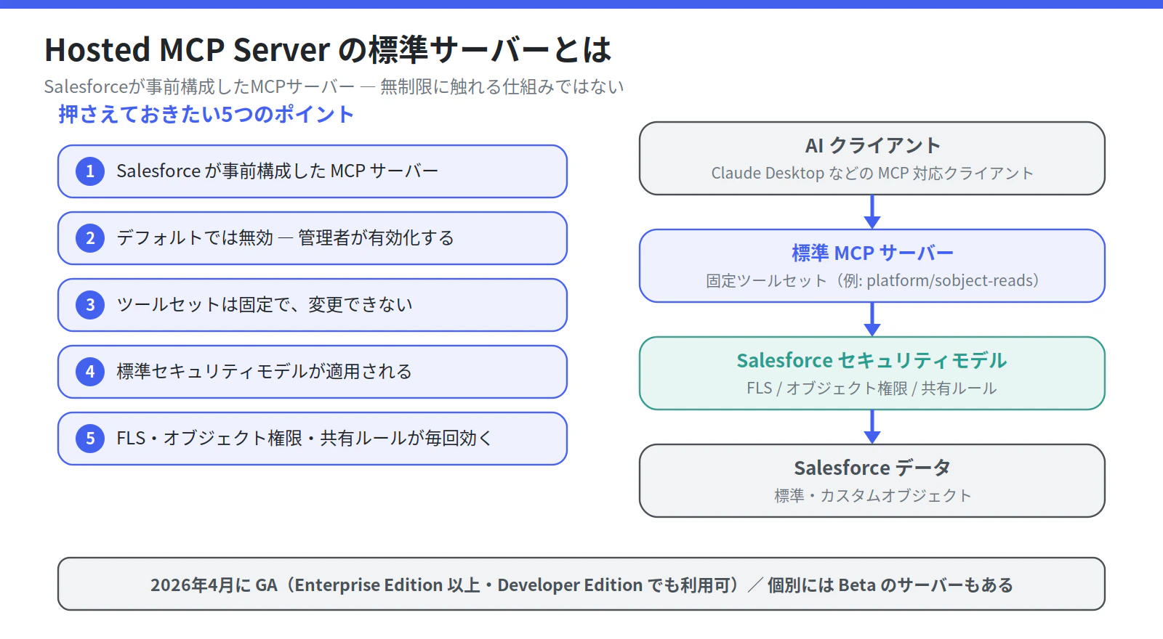Screen dimensions: 1163x639
Task: Click the "AI クライアント" box title
Action: pos(872,146)
